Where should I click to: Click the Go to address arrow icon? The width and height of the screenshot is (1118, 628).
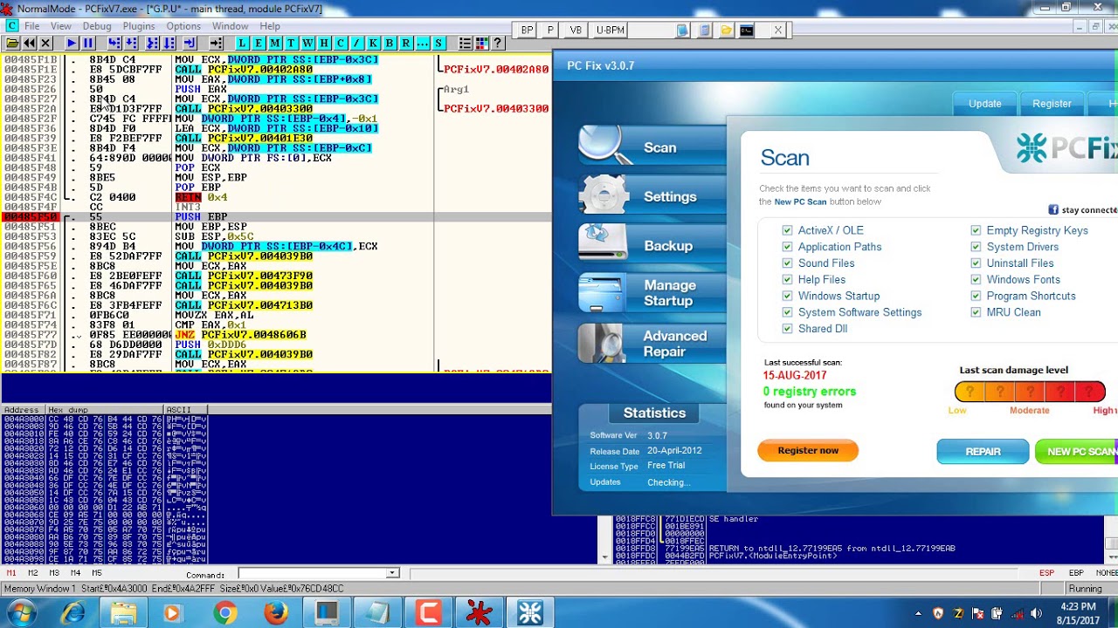[216, 43]
